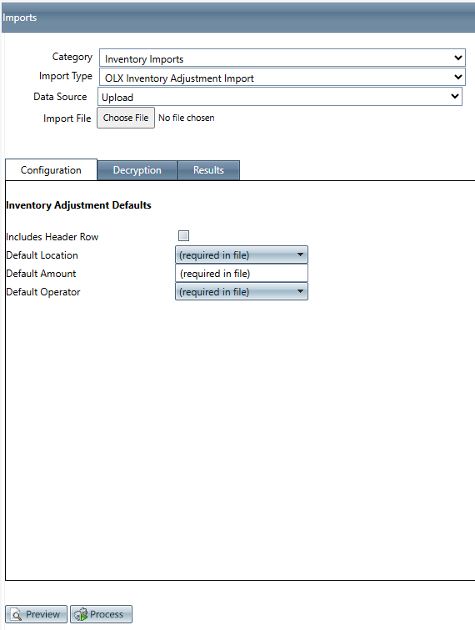The width and height of the screenshot is (475, 630).
Task: Open the Results tab
Action: point(208,170)
